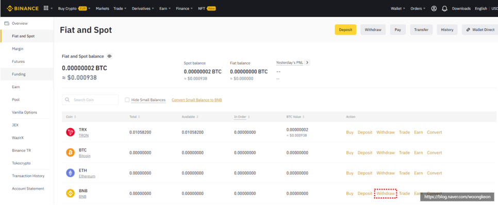The width and height of the screenshot is (498, 205).
Task: Check Hide Small Balances checkbox
Action: 127,99
